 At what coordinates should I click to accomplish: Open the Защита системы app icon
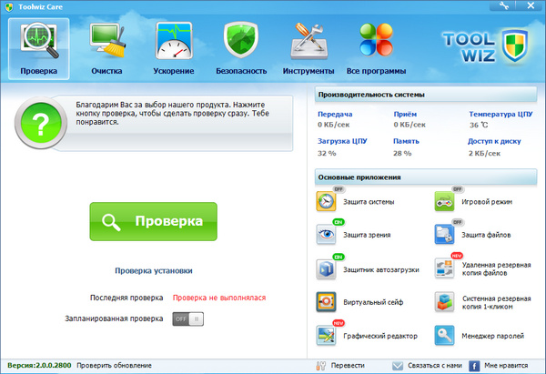point(327,201)
